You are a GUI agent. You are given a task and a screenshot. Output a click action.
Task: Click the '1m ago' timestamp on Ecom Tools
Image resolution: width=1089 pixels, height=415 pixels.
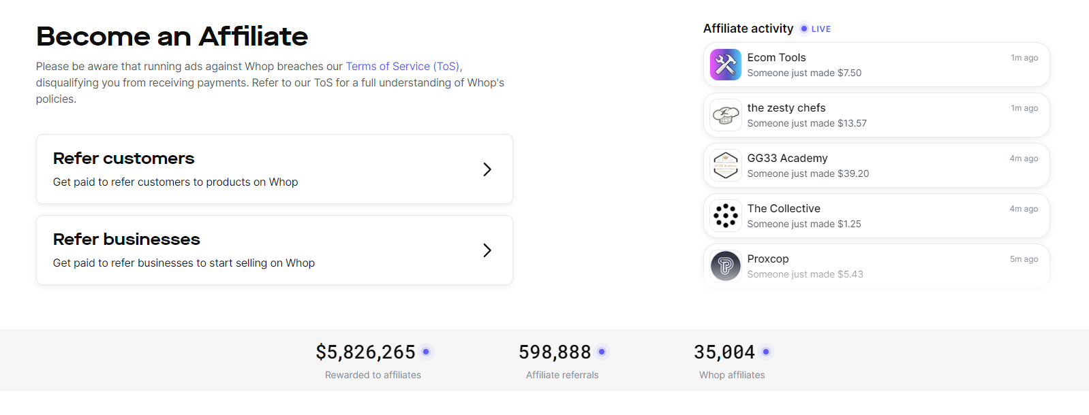(1024, 58)
